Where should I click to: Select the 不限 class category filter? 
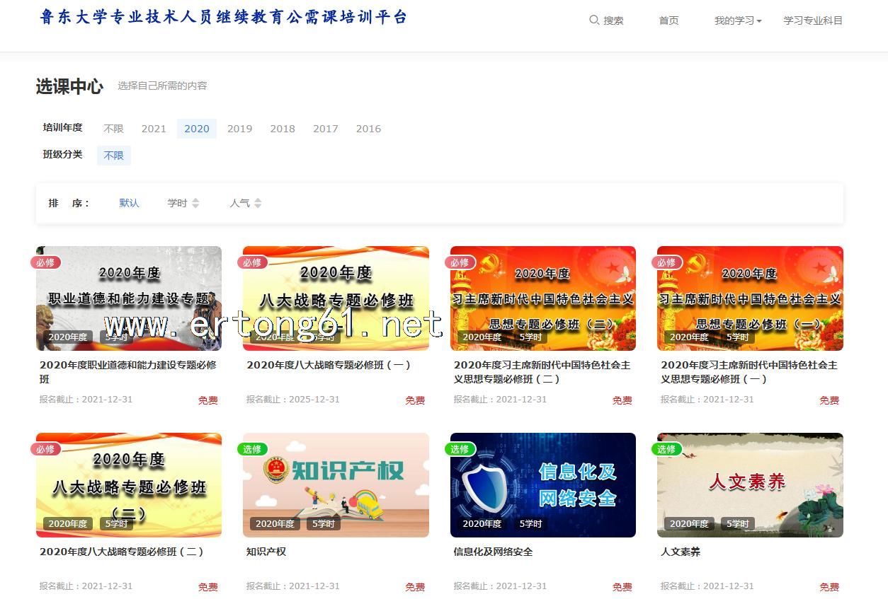point(113,156)
